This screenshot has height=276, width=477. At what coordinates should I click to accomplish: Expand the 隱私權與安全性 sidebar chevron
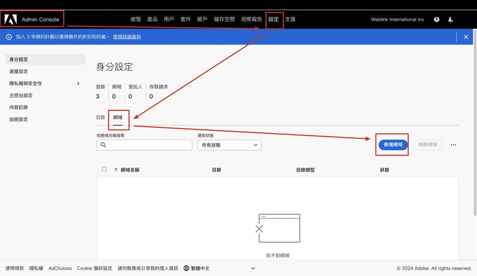(x=78, y=83)
